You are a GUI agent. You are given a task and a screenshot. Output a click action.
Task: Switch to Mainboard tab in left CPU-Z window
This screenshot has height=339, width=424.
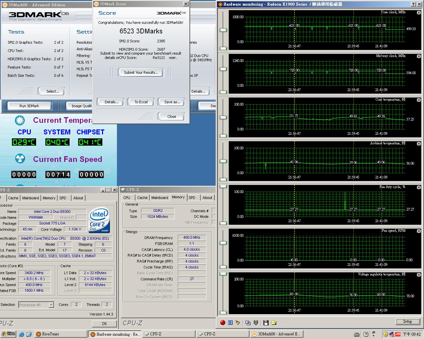pyautogui.click(x=30, y=198)
